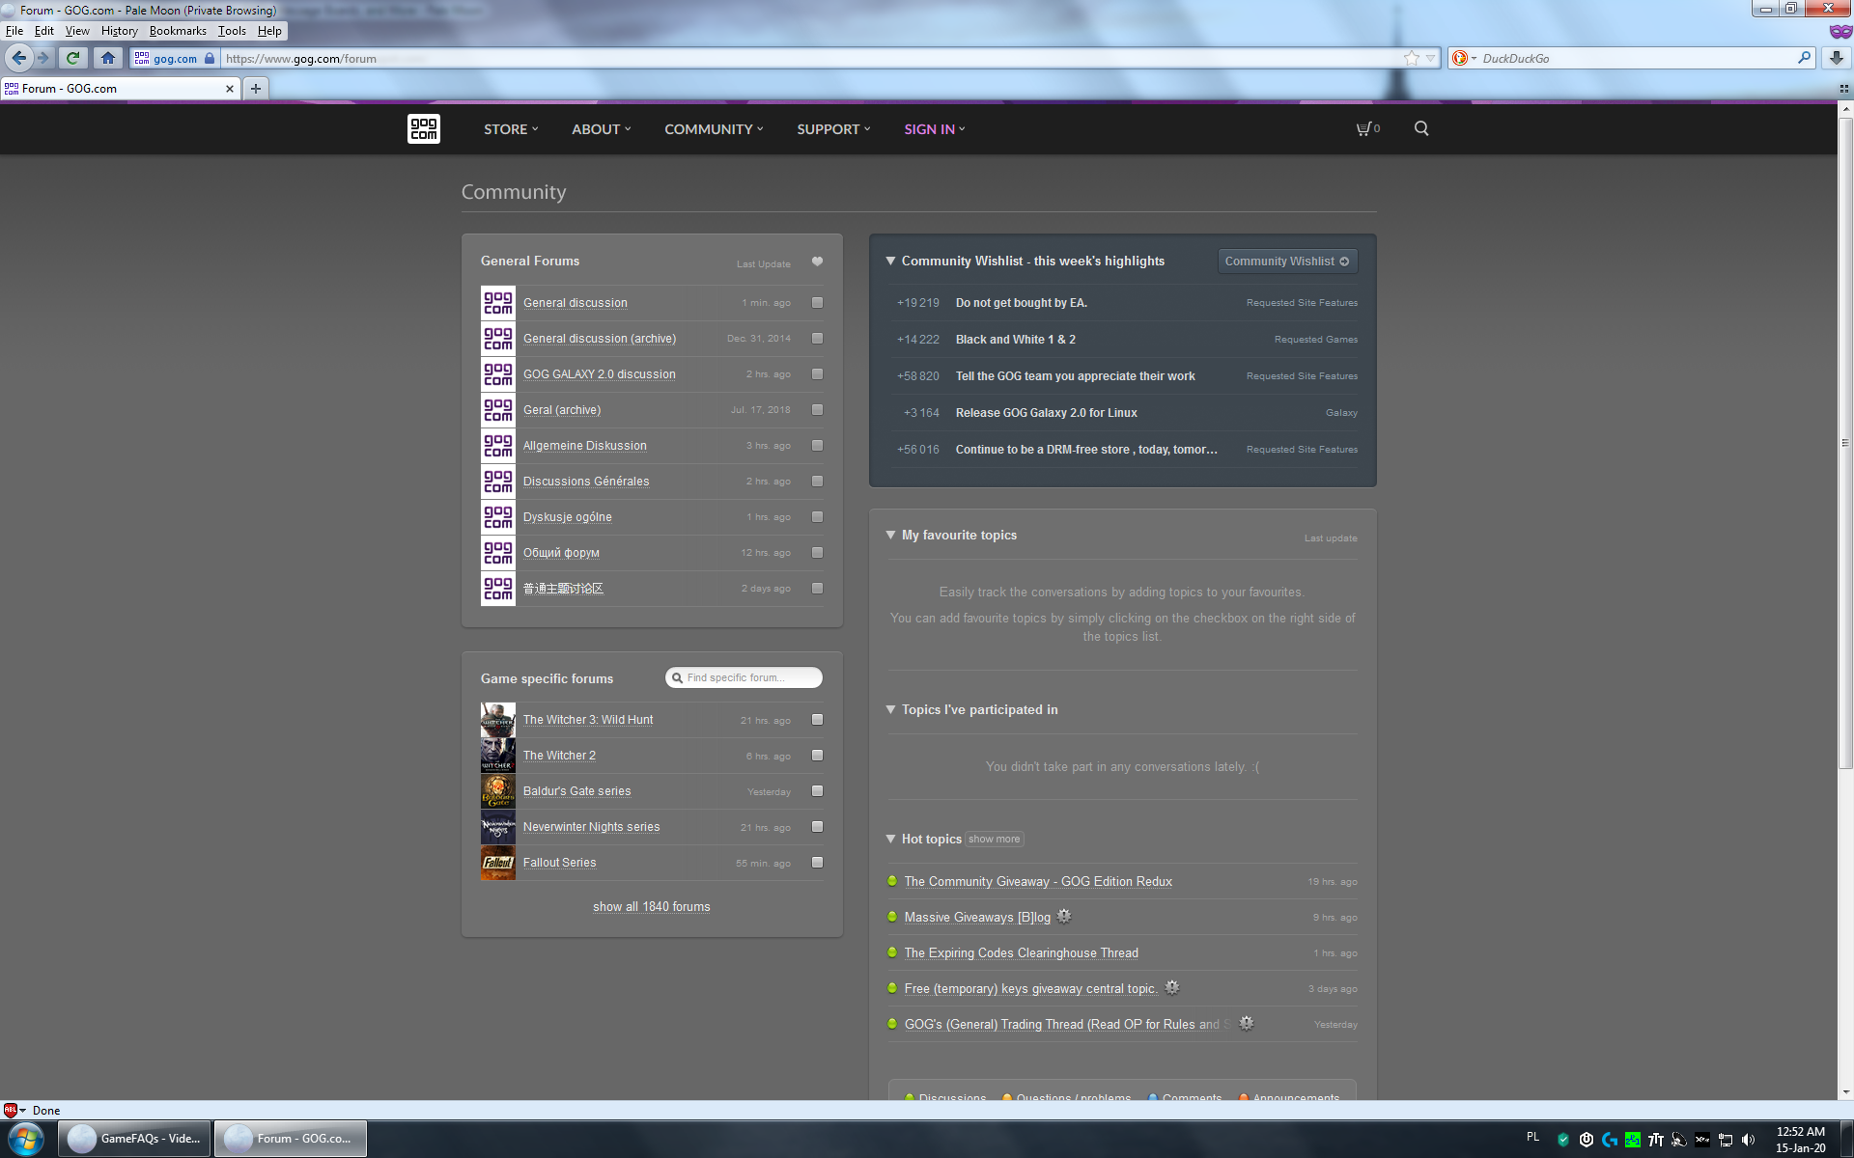Collapse the Hot topics section
1854x1158 pixels.
(890, 840)
